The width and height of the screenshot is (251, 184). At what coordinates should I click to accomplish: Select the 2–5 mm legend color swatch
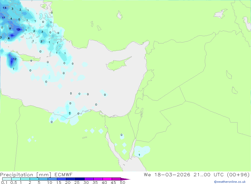pyautogui.click(x=34, y=179)
